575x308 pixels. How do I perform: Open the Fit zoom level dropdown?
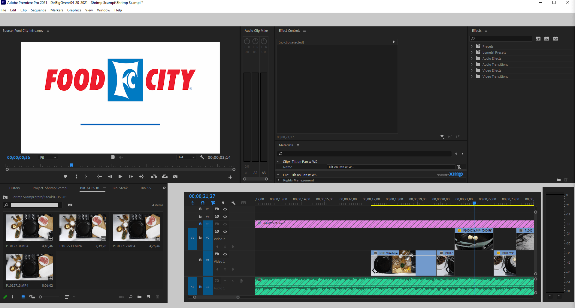point(47,157)
